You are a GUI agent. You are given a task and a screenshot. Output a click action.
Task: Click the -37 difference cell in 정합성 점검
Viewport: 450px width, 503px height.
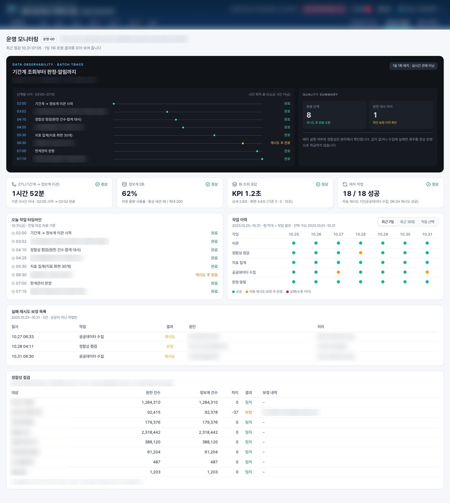tap(235, 412)
